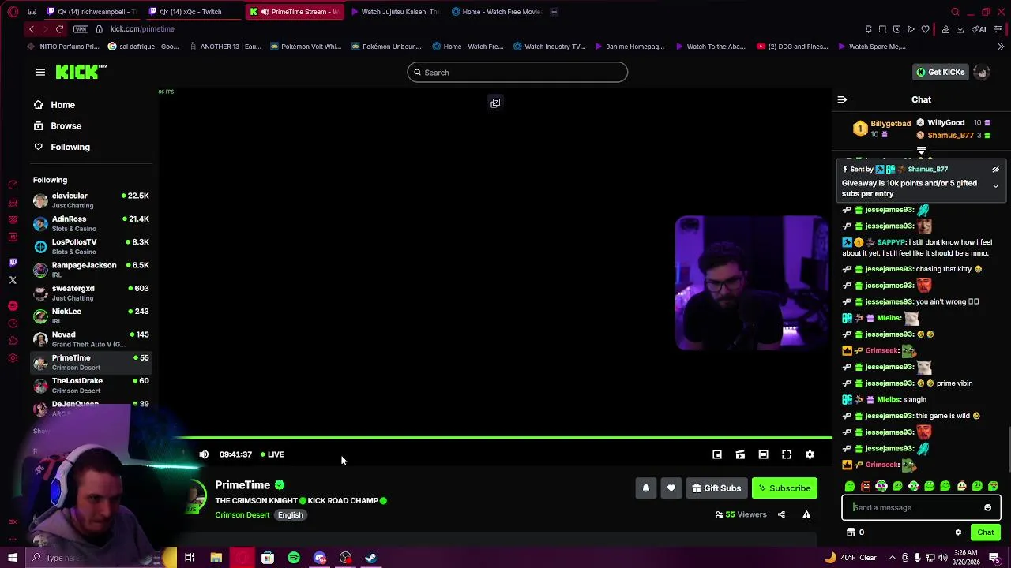Go back using the browser back arrow
Image resolution: width=1011 pixels, height=568 pixels.
(x=32, y=29)
